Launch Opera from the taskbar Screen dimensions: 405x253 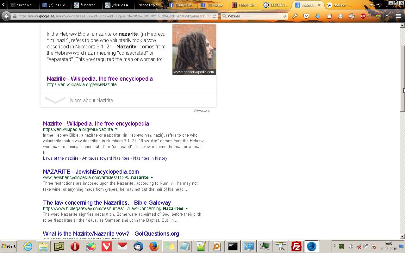pos(75,246)
